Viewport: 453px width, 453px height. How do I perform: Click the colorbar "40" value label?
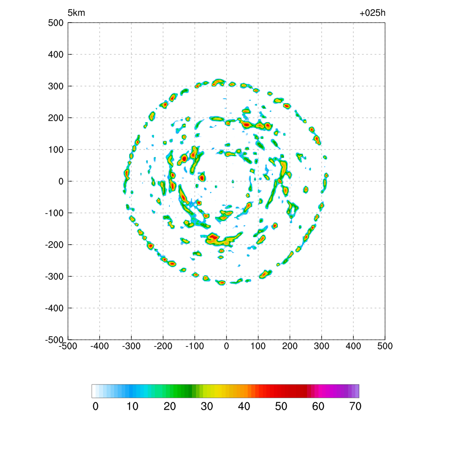pos(244,407)
